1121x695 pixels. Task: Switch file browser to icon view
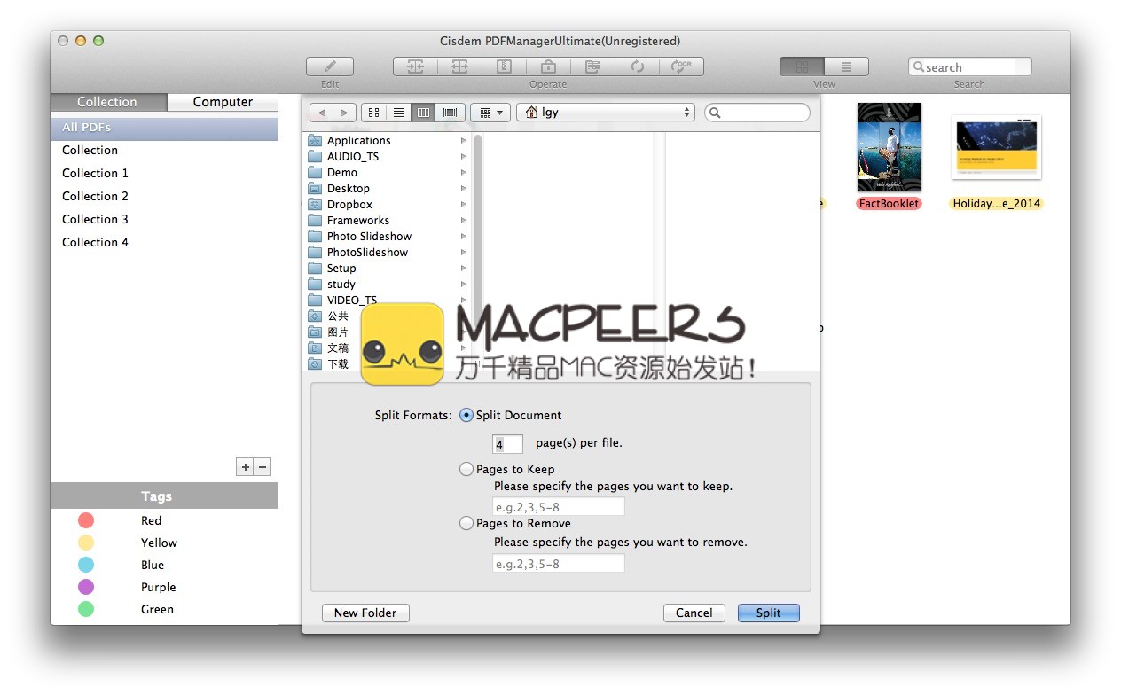coord(373,113)
